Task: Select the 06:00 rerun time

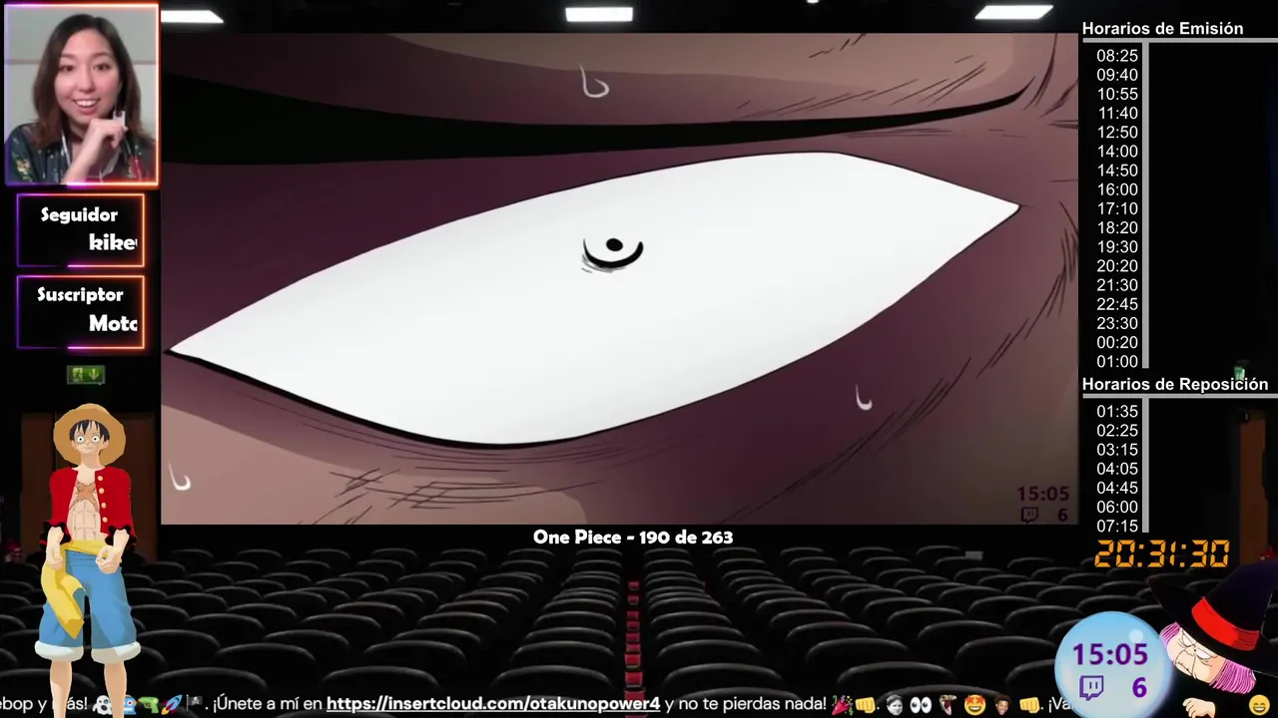Action: 1117,507
